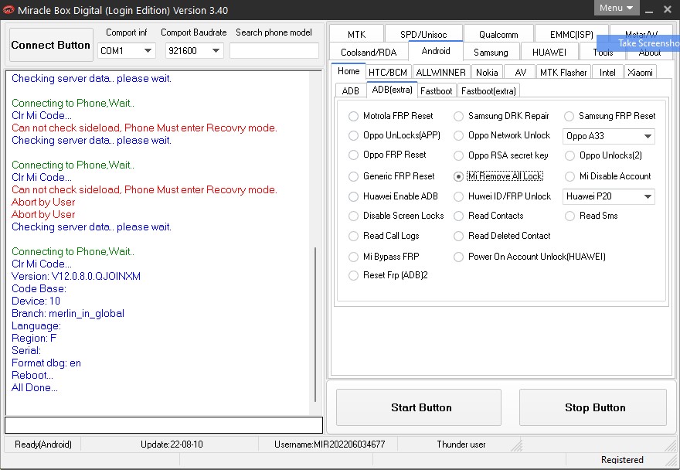This screenshot has width=680, height=470.
Task: Click the Take Screenshot overlay button
Action: pyautogui.click(x=638, y=43)
